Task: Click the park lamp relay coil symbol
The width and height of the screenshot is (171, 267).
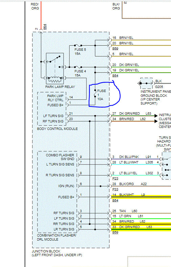Action: coord(55,79)
